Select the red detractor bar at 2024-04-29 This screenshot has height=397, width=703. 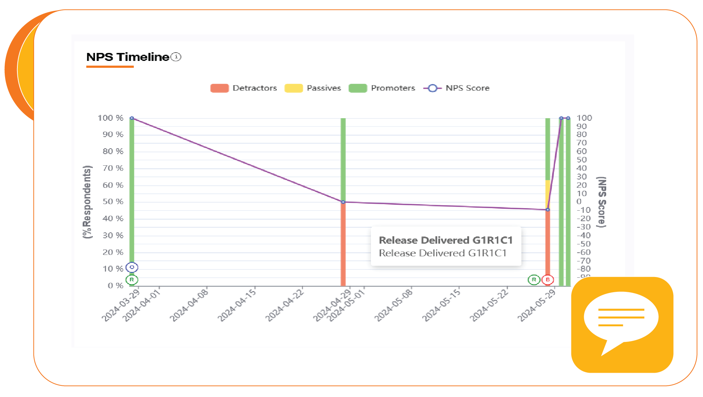pyautogui.click(x=343, y=247)
